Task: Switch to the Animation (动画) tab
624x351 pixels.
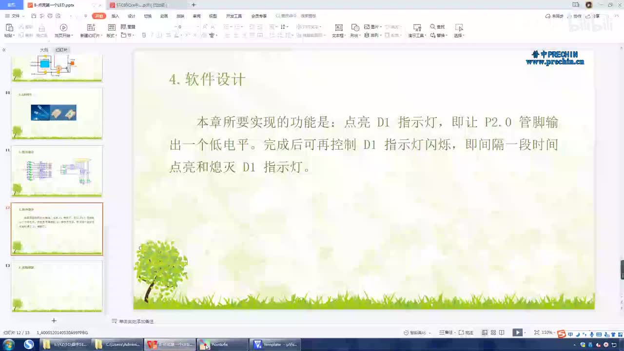Action: click(164, 16)
